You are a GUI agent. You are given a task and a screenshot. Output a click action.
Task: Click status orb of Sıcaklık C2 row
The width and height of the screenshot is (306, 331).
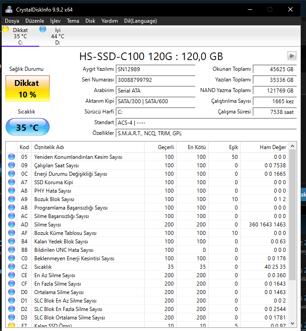[12, 266]
